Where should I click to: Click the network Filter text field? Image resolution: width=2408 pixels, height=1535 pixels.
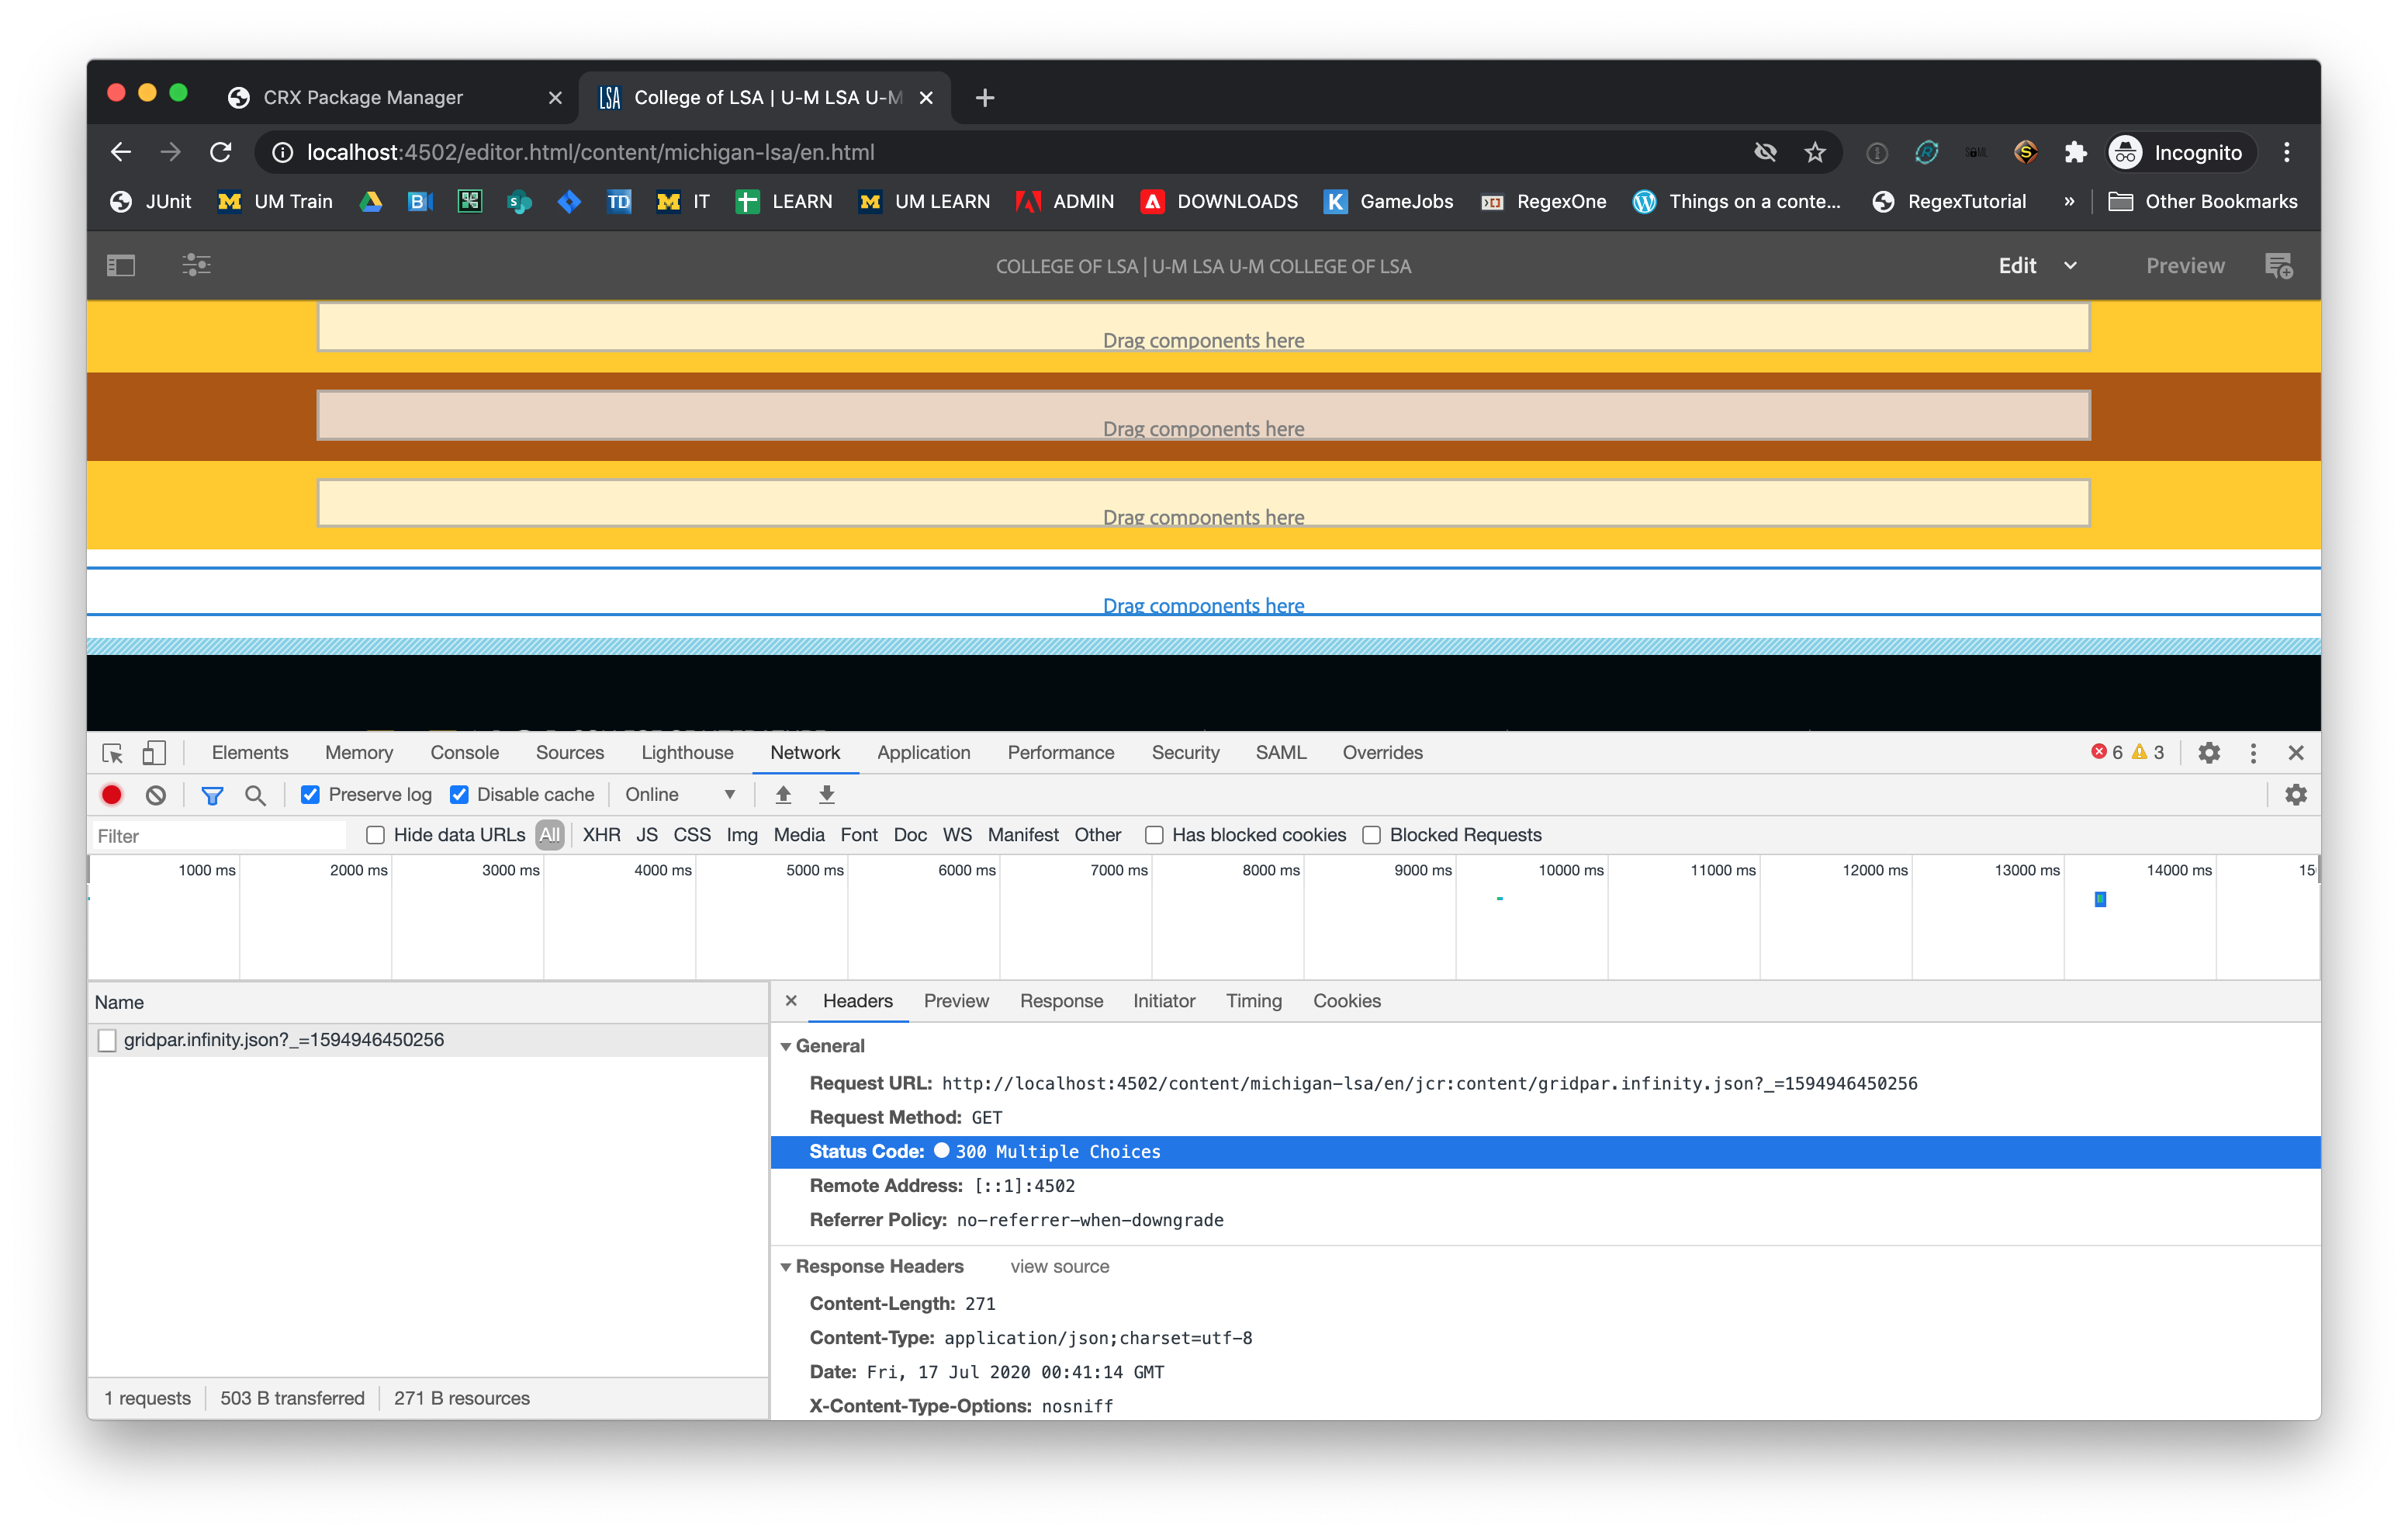(218, 836)
